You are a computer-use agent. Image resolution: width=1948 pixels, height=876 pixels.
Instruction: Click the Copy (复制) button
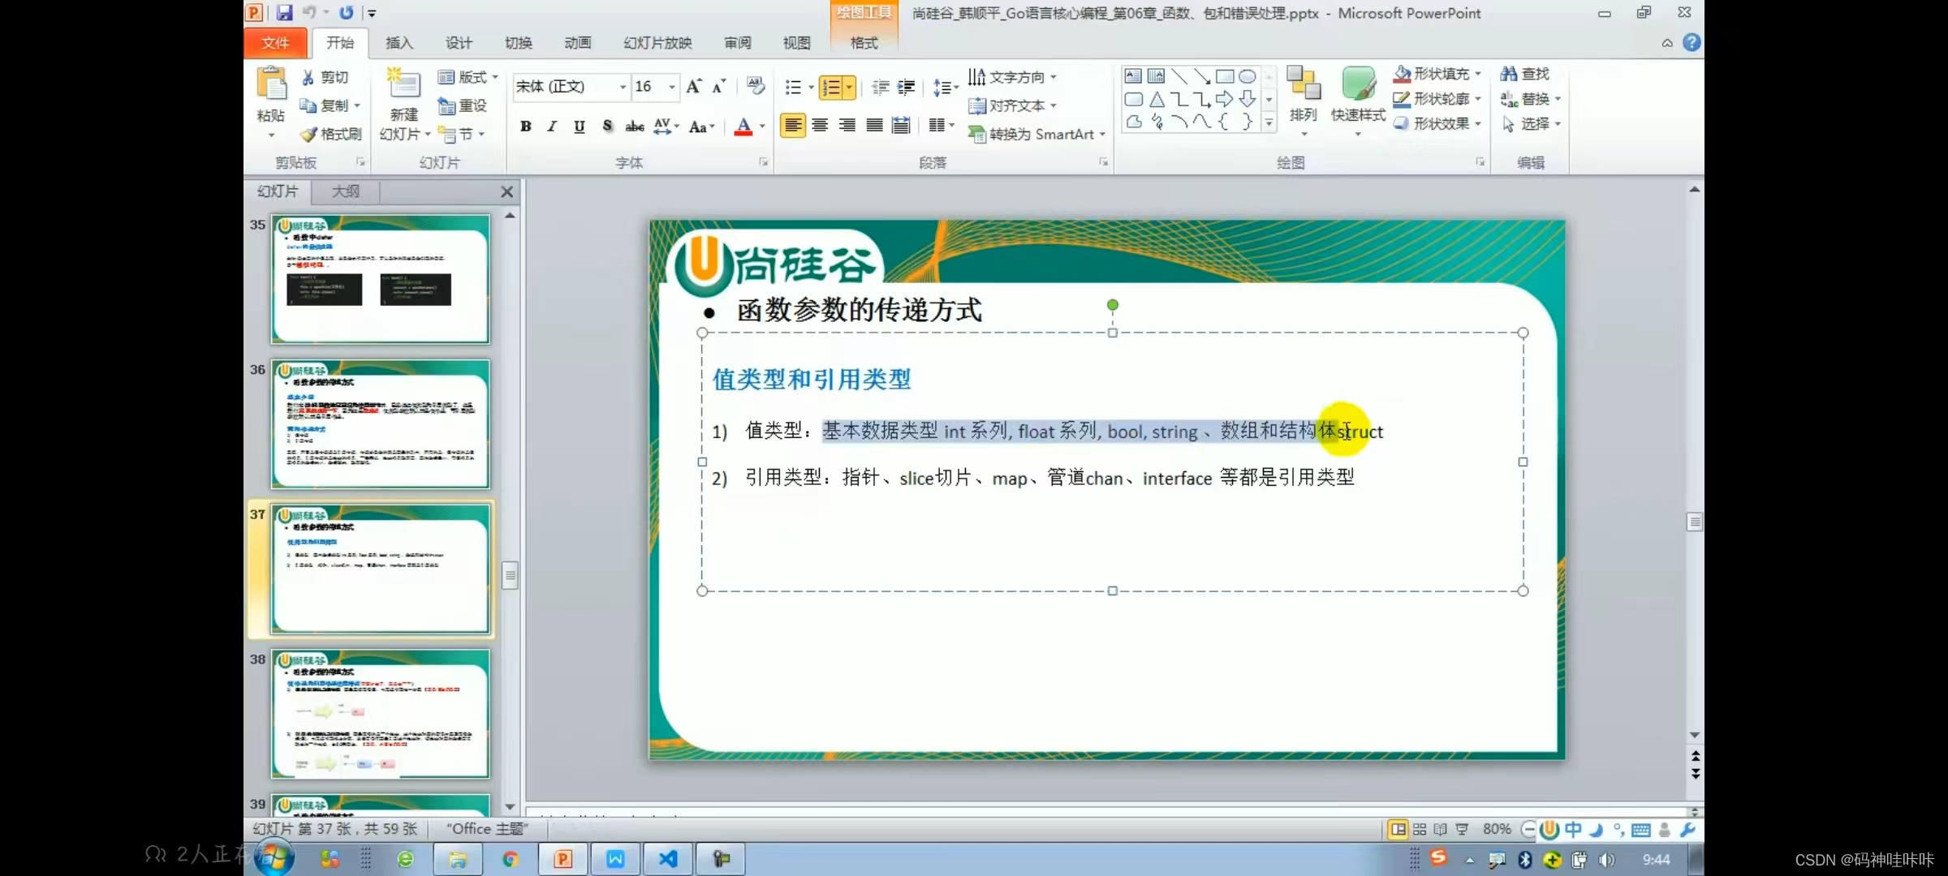[x=330, y=105]
